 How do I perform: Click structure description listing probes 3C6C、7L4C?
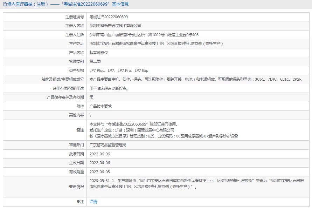tap(196, 79)
